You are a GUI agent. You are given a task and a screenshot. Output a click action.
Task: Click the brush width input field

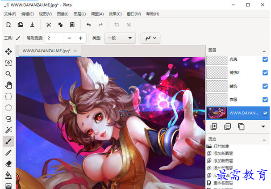pyautogui.click(x=54, y=38)
